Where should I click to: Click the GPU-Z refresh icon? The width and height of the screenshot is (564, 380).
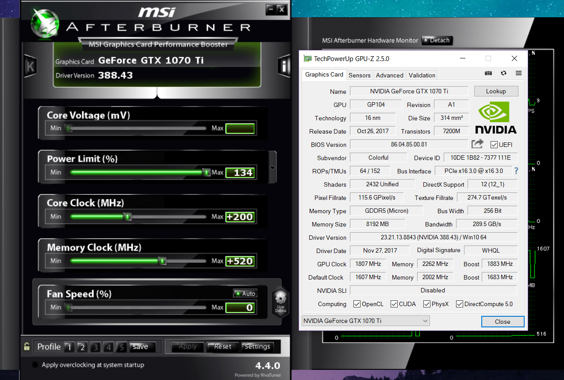(x=503, y=73)
